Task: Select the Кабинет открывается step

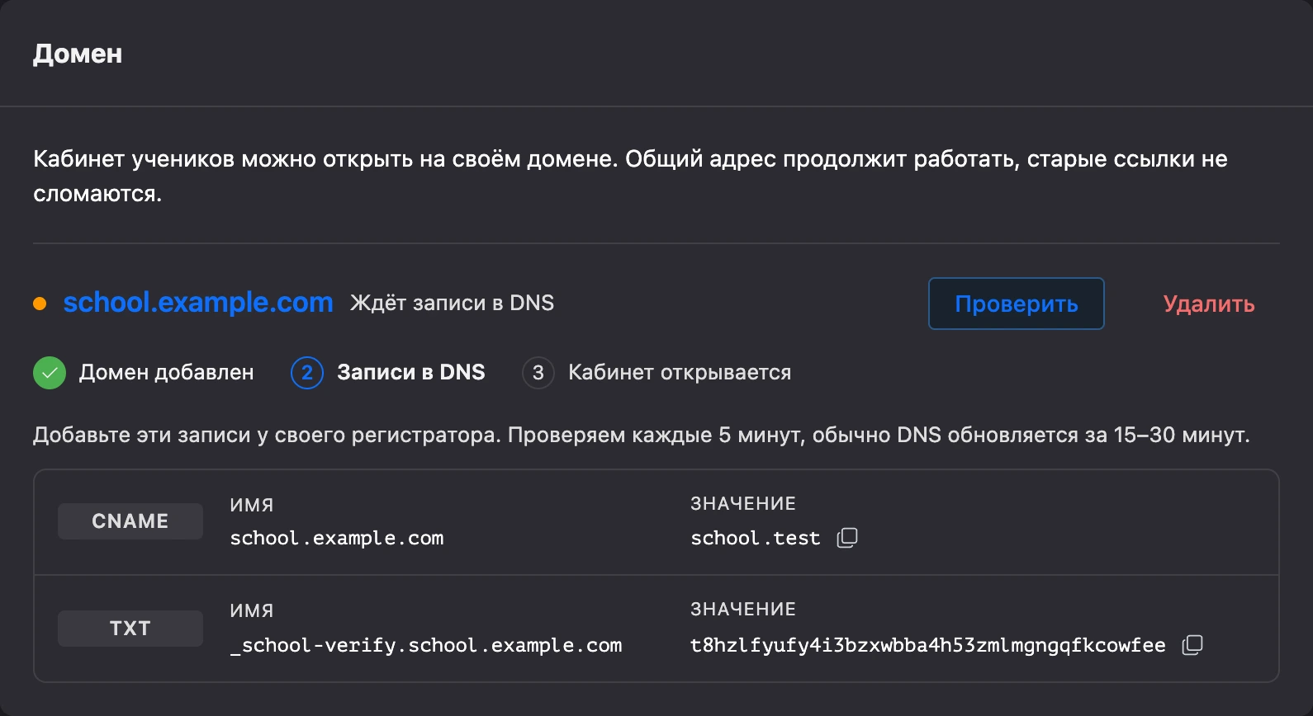Action: pyautogui.click(x=680, y=373)
